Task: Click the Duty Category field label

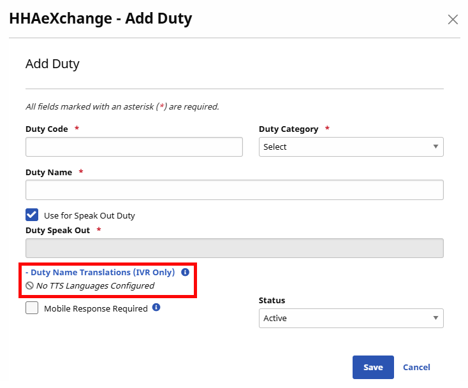Action: click(288, 129)
